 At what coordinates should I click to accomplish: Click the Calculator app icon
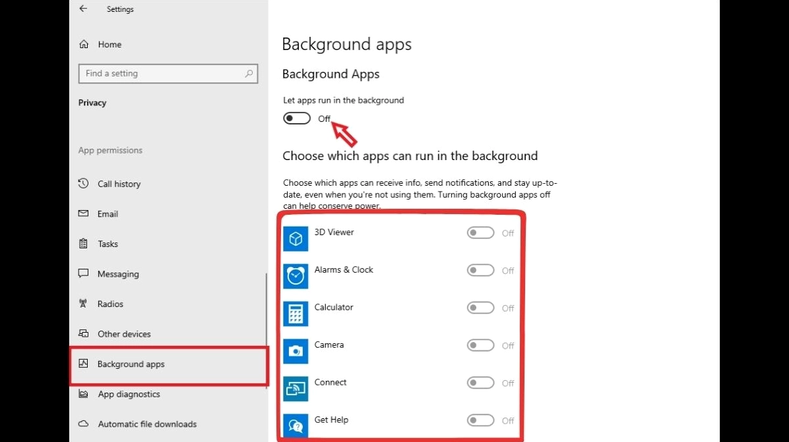pos(296,314)
